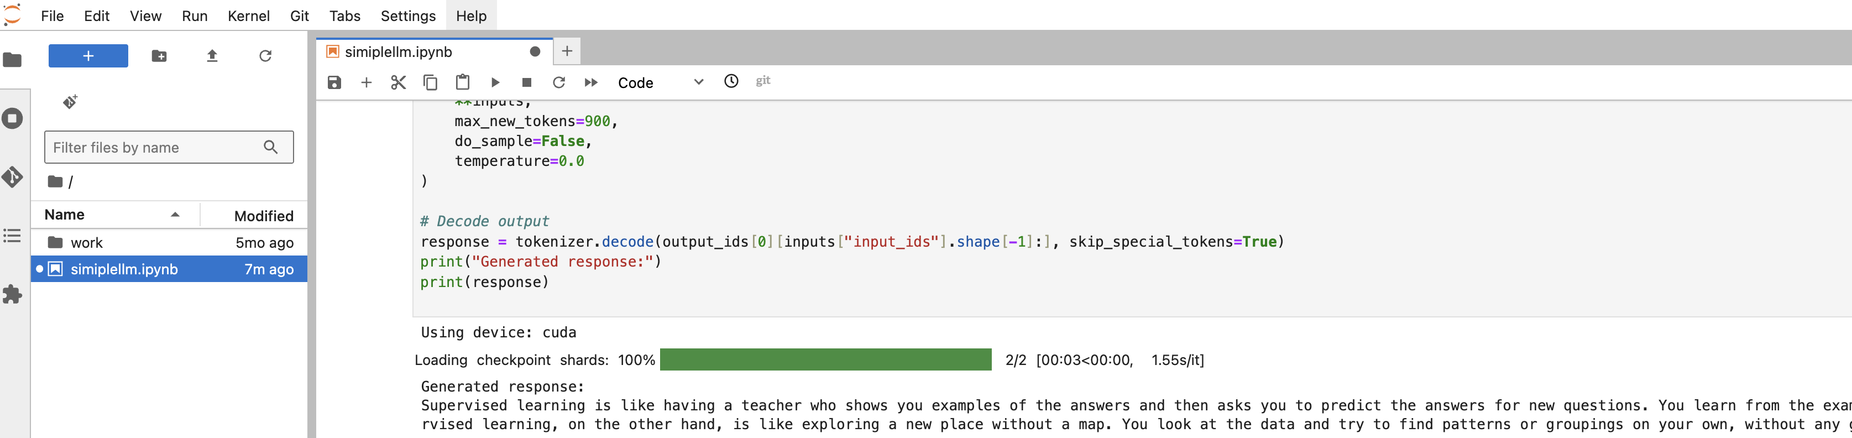This screenshot has height=438, width=1852.
Task: Interrupt the kernel with stop button
Action: pos(526,83)
